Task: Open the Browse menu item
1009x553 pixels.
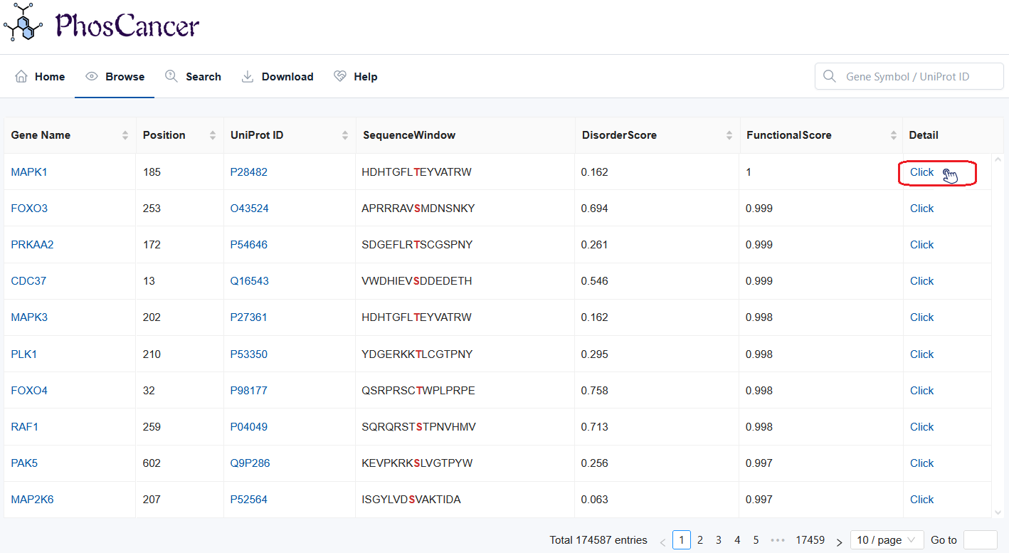Action: (115, 76)
